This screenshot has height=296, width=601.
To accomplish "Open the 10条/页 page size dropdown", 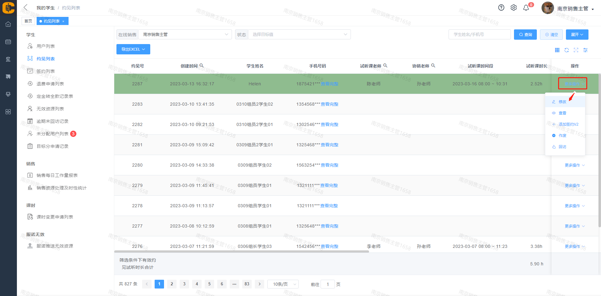I will tap(283, 284).
